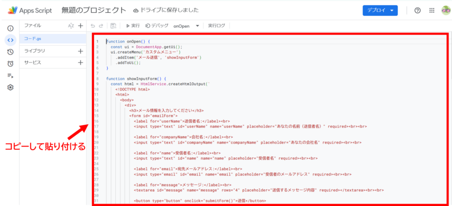The height and width of the screenshot is (206, 452).
Task: Click the label for="email" 宛先メールアドレス line
Action: click(x=188, y=169)
